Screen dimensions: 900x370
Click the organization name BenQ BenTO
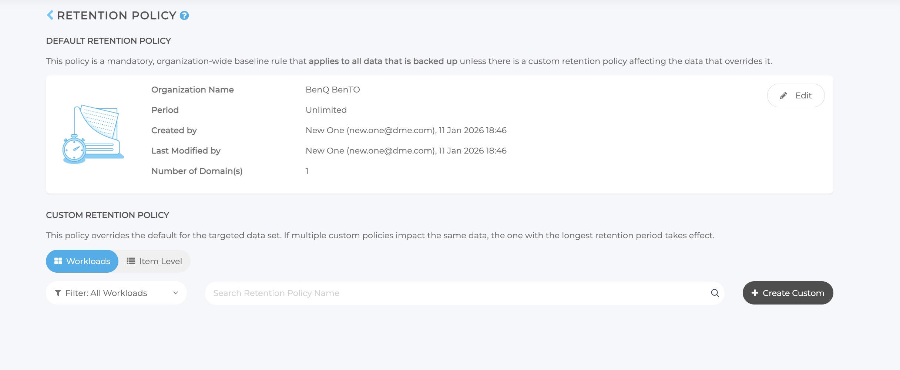tap(332, 90)
